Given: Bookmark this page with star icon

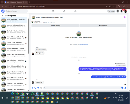Looking at the screenshot, I should pyautogui.click(x=114, y=6).
